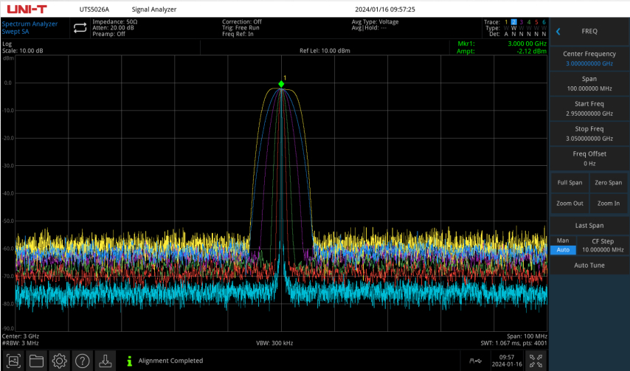630x371 pixels.
Task: Click the SWT: 1.067 ms, pts: 4001 readout
Action: [x=513, y=343]
